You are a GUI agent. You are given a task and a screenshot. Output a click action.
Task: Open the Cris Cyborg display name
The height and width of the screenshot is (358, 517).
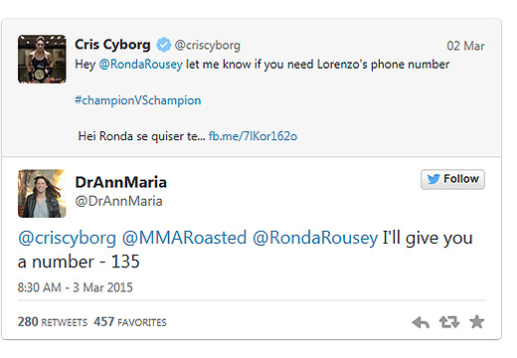[x=112, y=45]
